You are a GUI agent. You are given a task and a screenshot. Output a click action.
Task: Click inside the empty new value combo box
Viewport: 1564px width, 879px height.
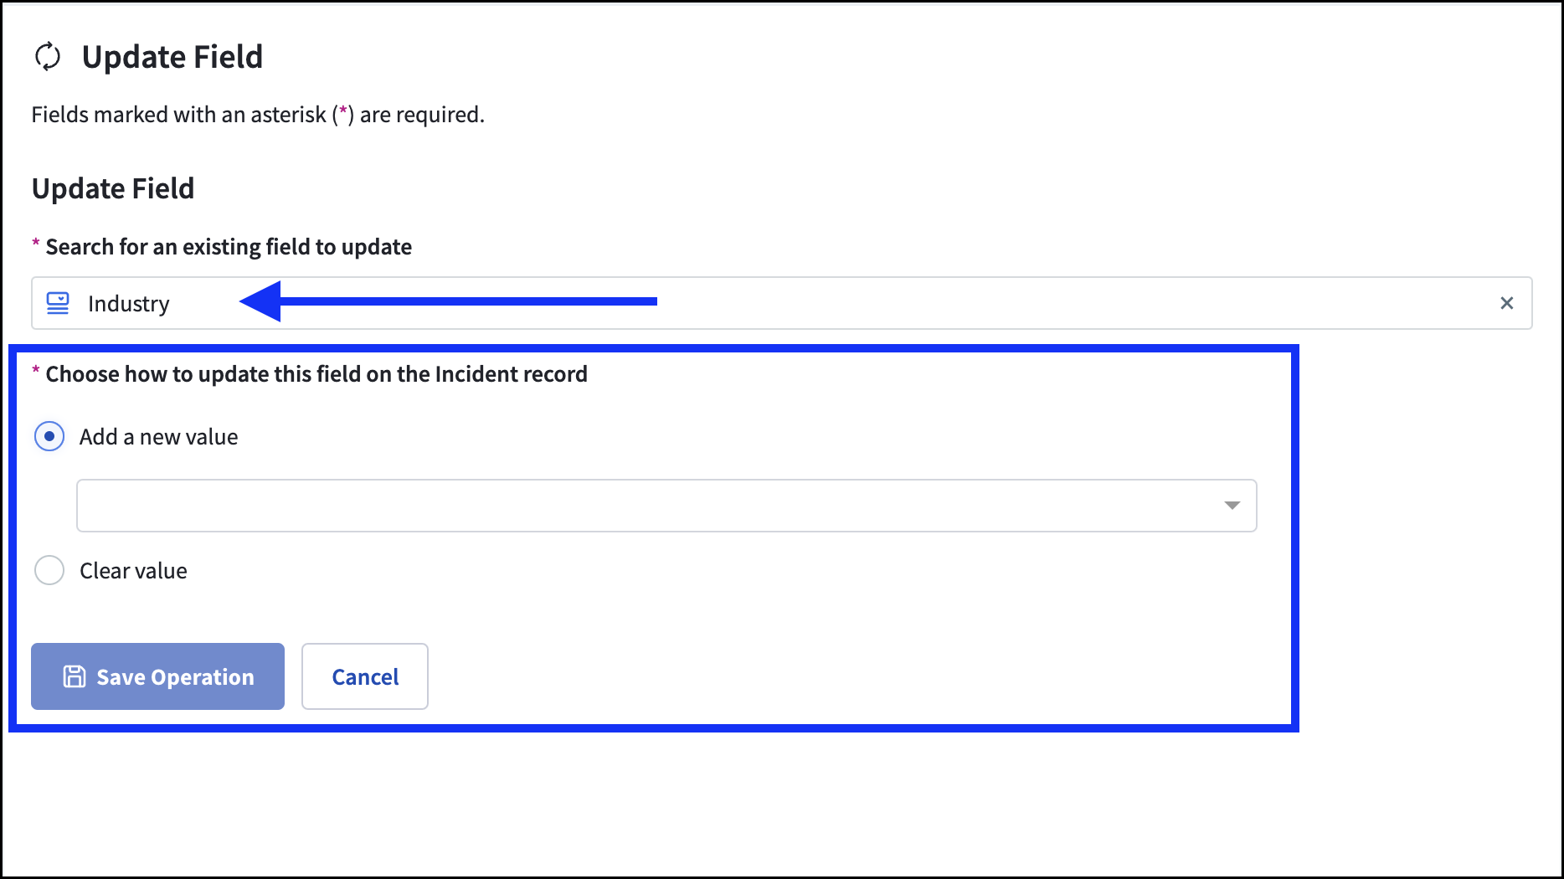[x=636, y=506]
